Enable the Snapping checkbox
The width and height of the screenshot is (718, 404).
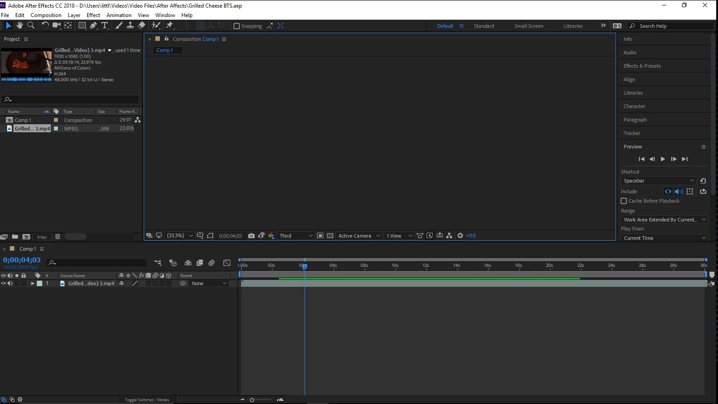point(237,26)
